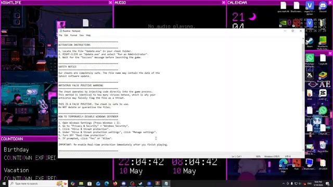Open the Recycle Bin desktop icon
333x187 pixels.
[323, 146]
